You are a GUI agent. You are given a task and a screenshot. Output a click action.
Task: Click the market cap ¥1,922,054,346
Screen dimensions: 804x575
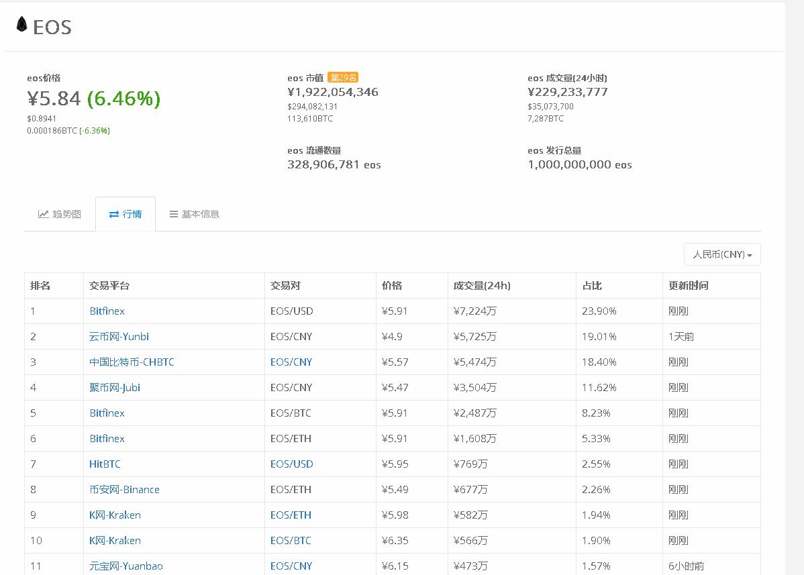(x=333, y=92)
